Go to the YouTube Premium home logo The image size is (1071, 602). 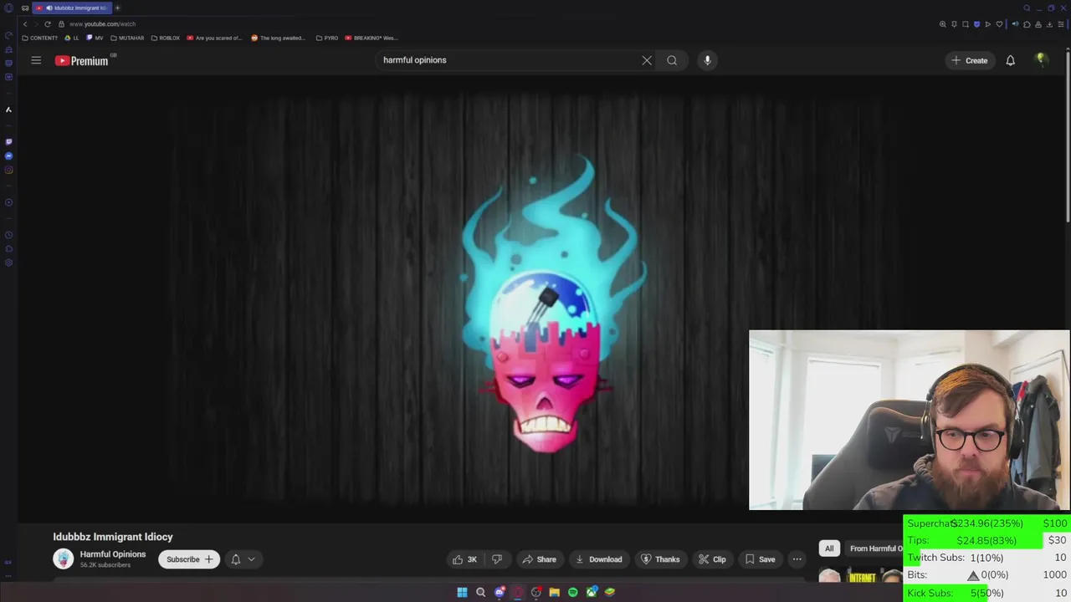pyautogui.click(x=82, y=60)
